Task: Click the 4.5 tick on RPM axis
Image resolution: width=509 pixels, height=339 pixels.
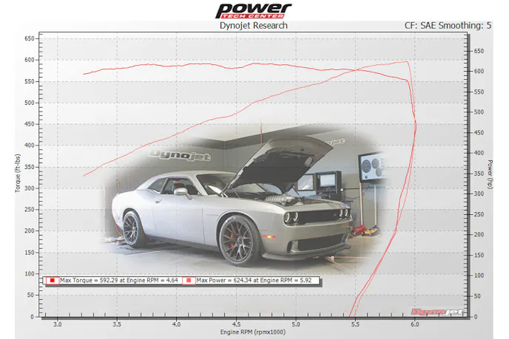Action: (x=236, y=324)
